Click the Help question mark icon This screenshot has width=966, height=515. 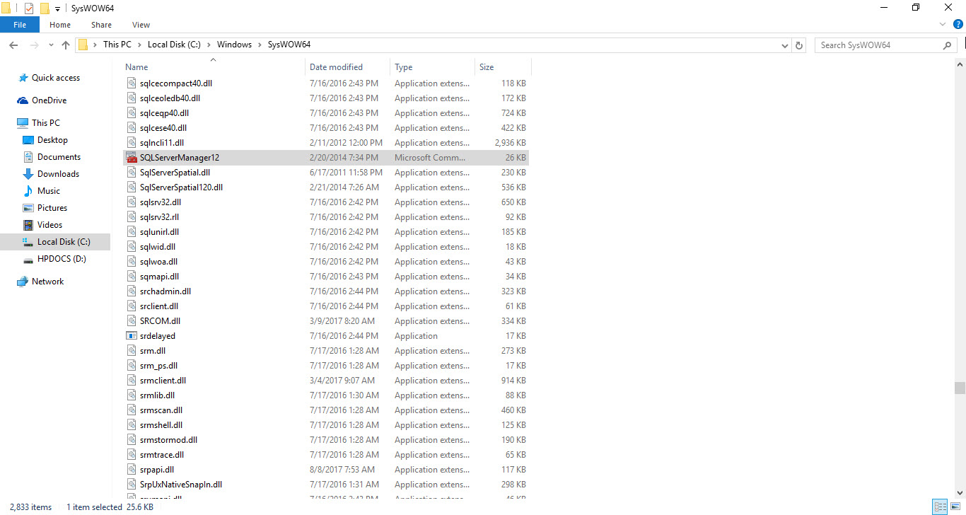958,25
